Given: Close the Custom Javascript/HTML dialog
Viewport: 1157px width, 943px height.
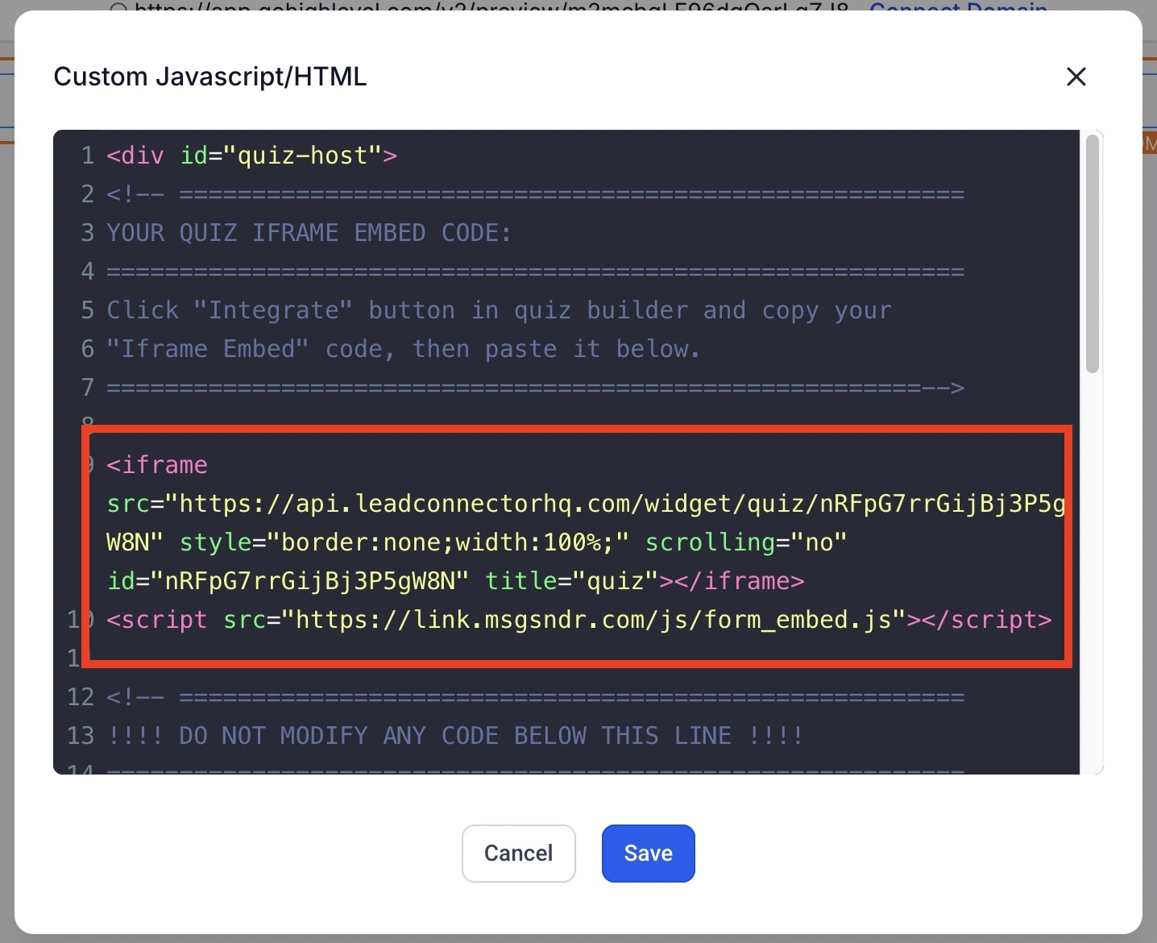Looking at the screenshot, I should coord(1076,77).
